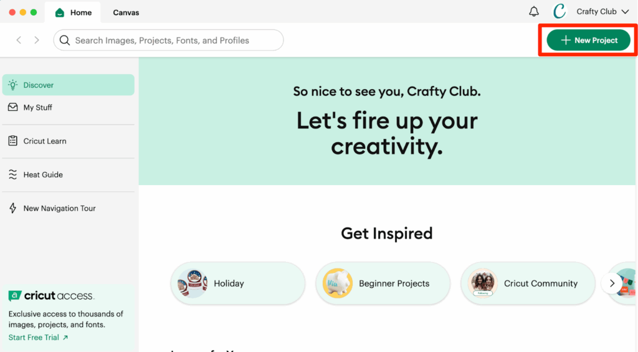Click the New Navigation Tour lightning icon

pos(12,209)
